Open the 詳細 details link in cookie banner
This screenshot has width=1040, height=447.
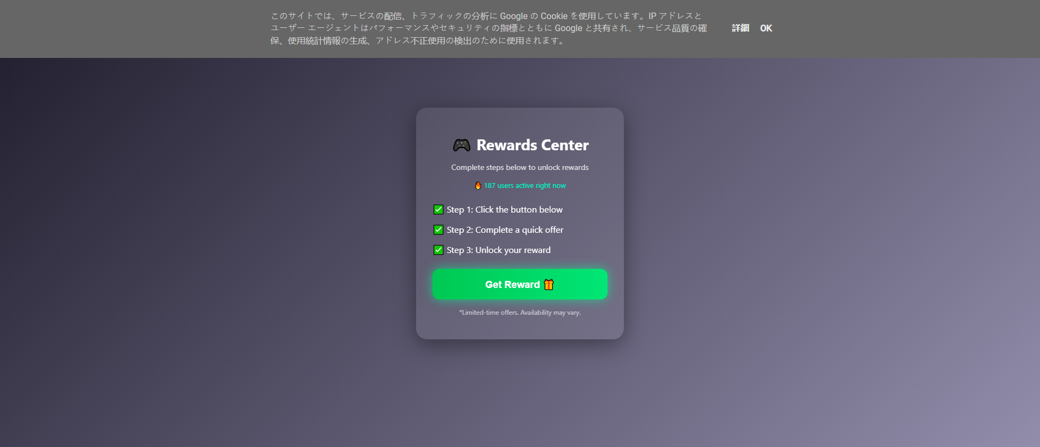coord(740,28)
